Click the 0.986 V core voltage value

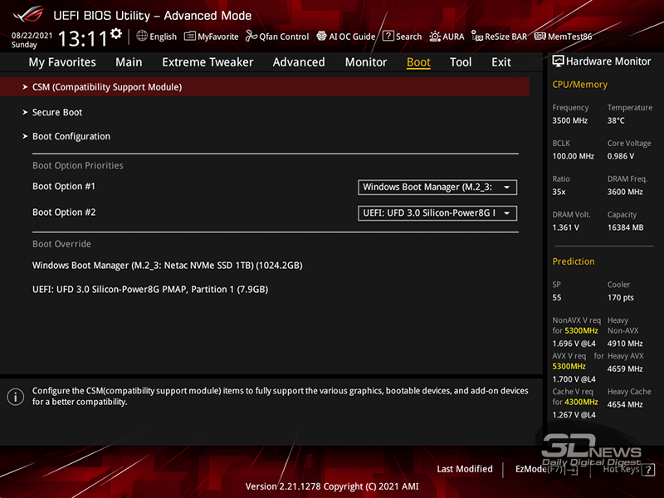pos(621,156)
